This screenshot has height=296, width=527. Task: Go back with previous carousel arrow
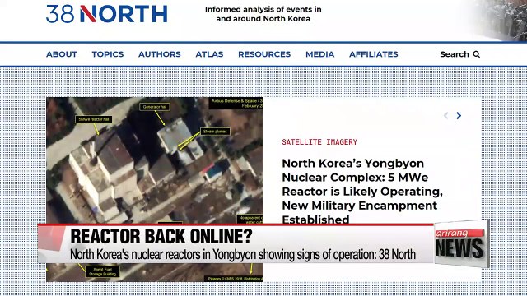(x=446, y=115)
